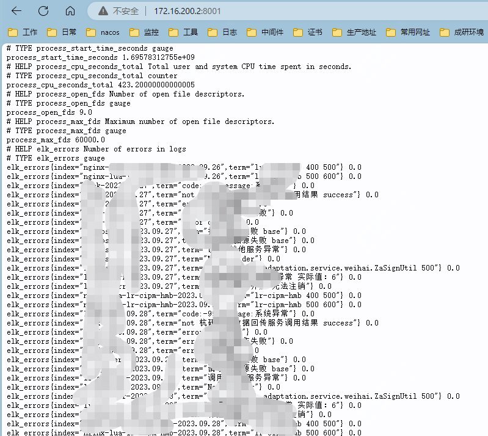Click the process_cpu_seconds_total 423.2 value line

point(100,85)
